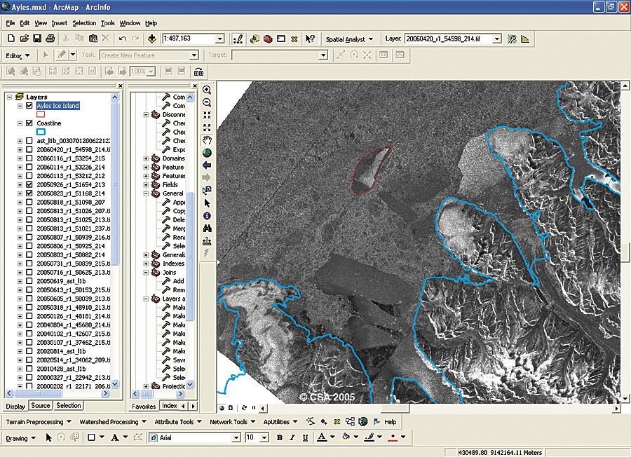Click the Spatial Analyst histogram icon
Image resolution: width=631 pixels, height=457 pixels.
point(525,39)
